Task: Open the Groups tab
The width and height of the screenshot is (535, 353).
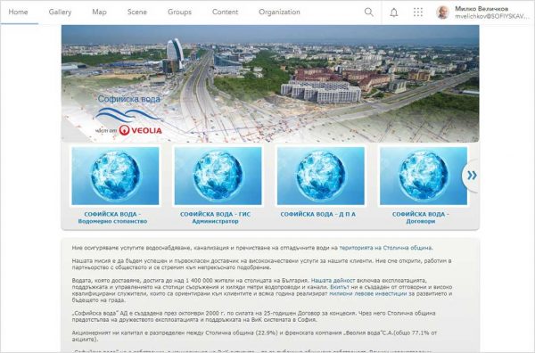Action: click(179, 12)
